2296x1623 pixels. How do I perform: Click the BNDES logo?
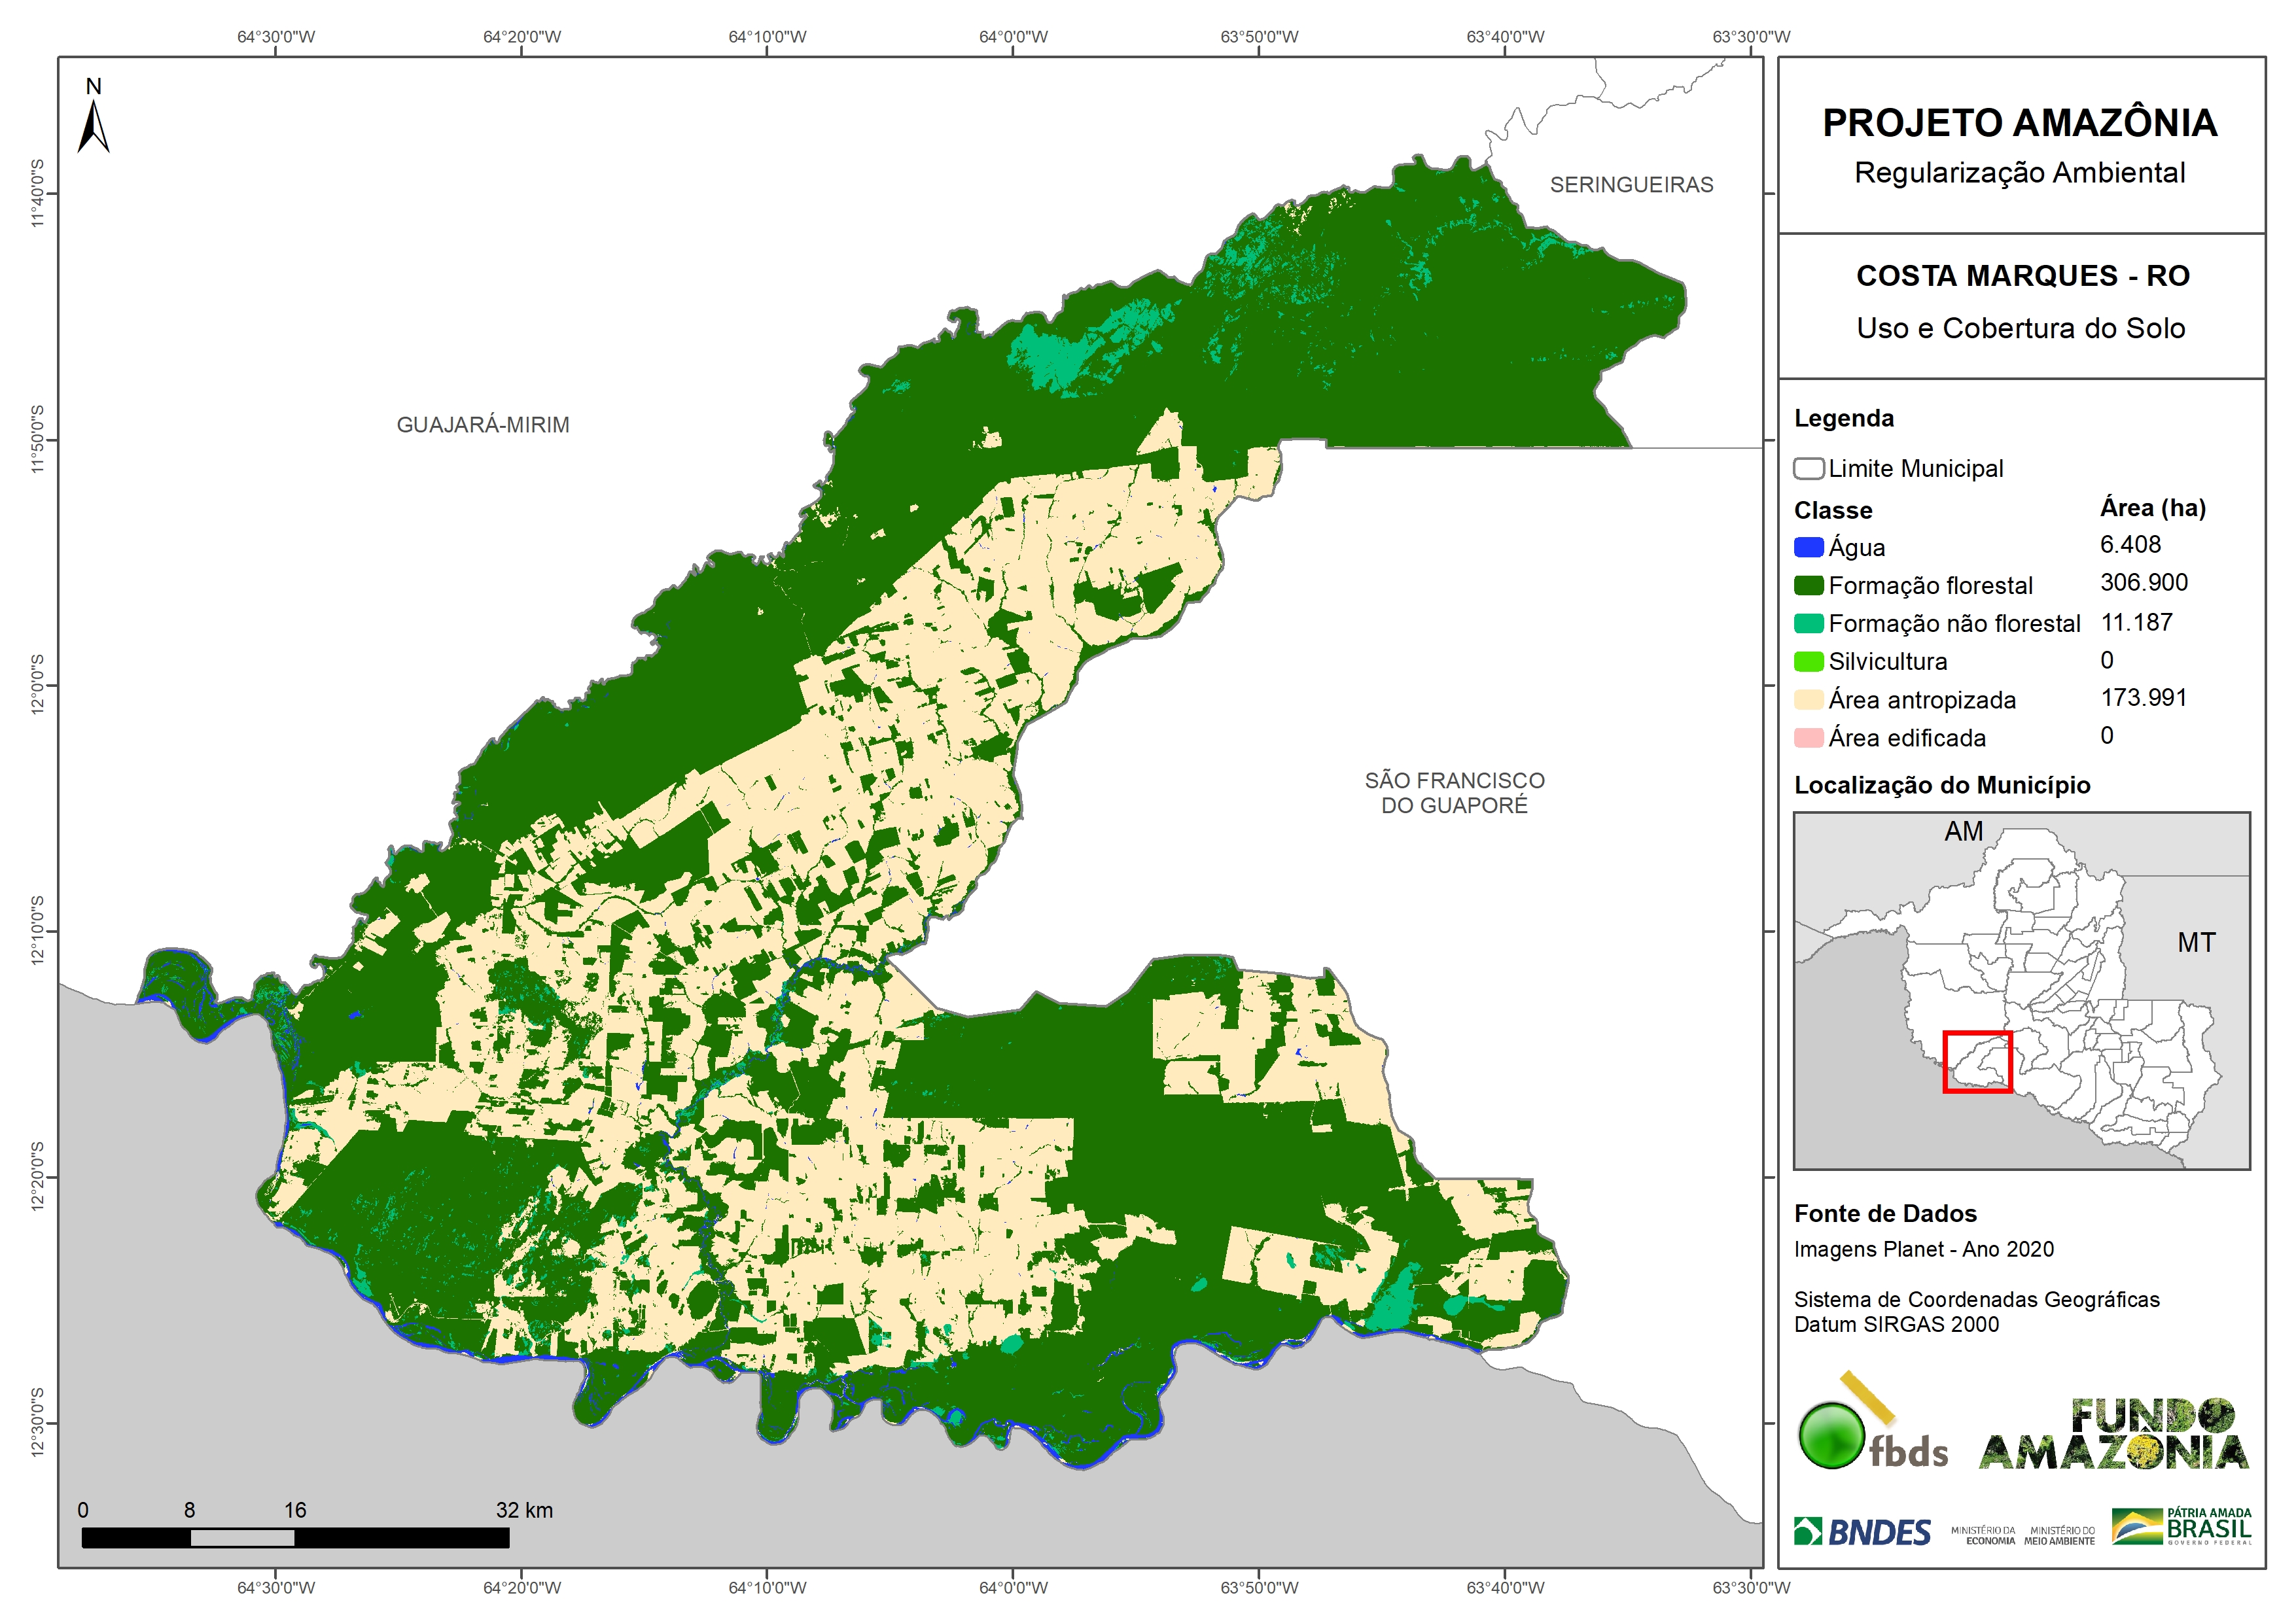pos(1862,1532)
